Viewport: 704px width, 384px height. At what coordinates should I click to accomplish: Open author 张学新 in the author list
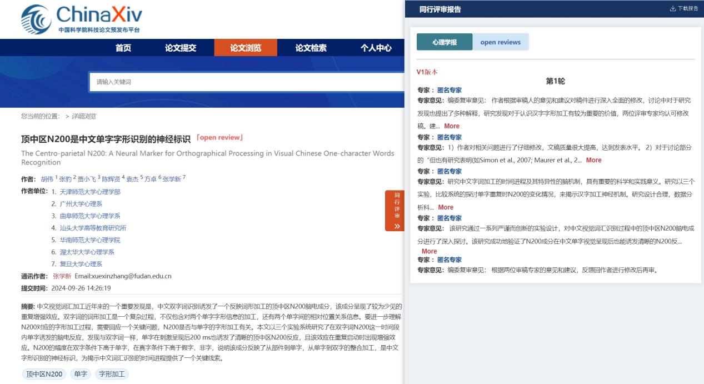(172, 179)
